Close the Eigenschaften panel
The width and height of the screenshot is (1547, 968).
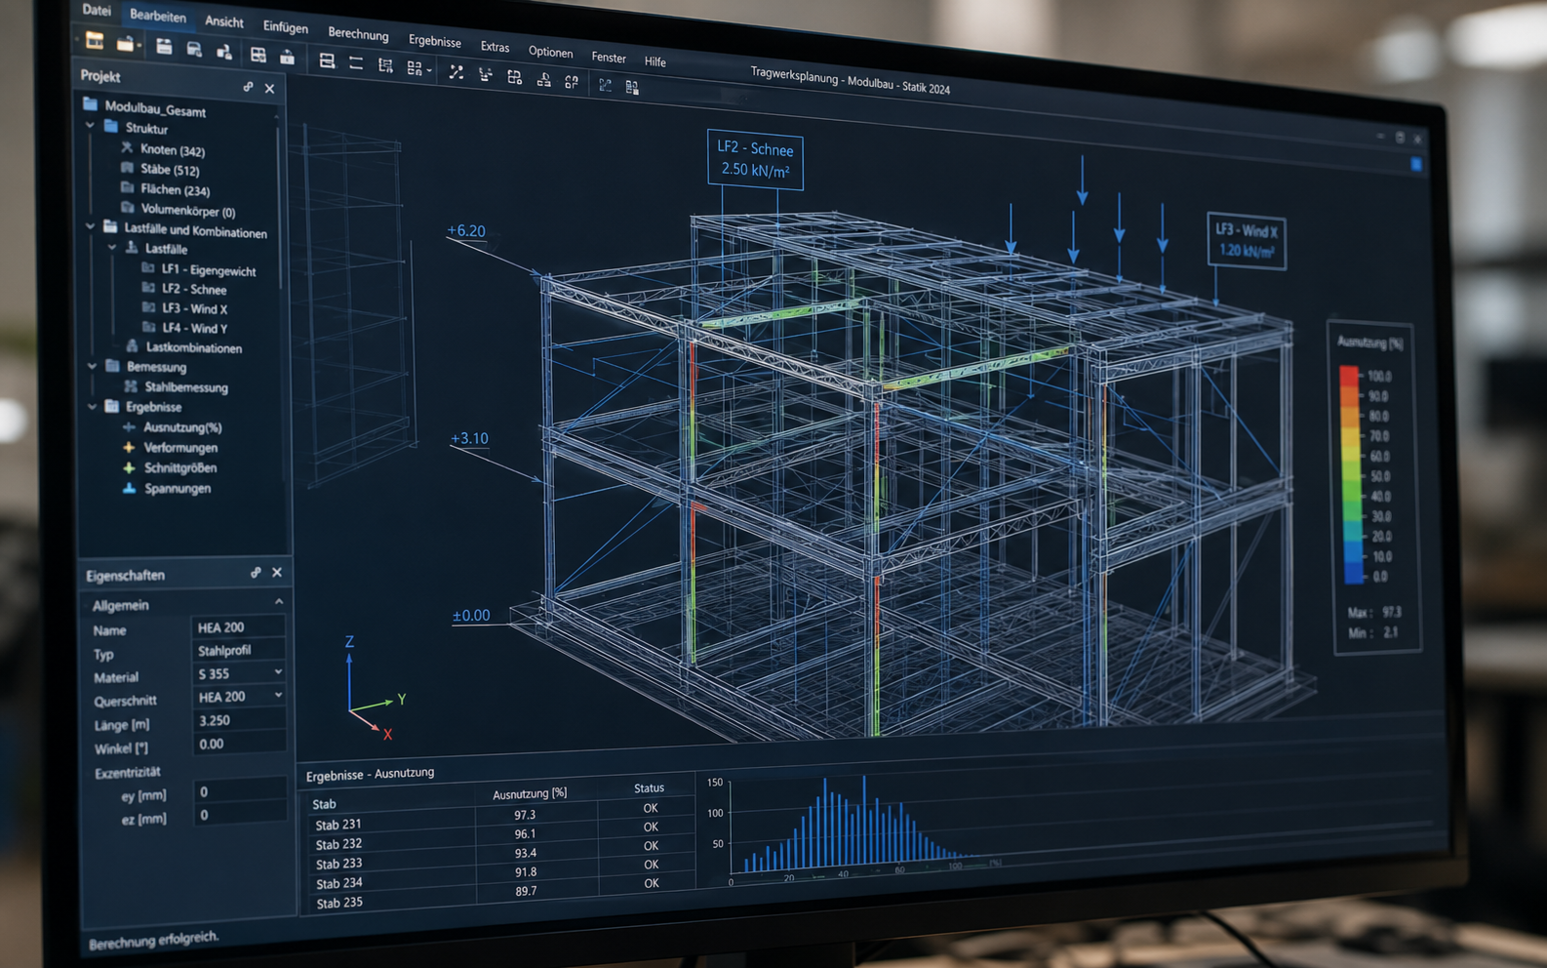pyautogui.click(x=277, y=573)
